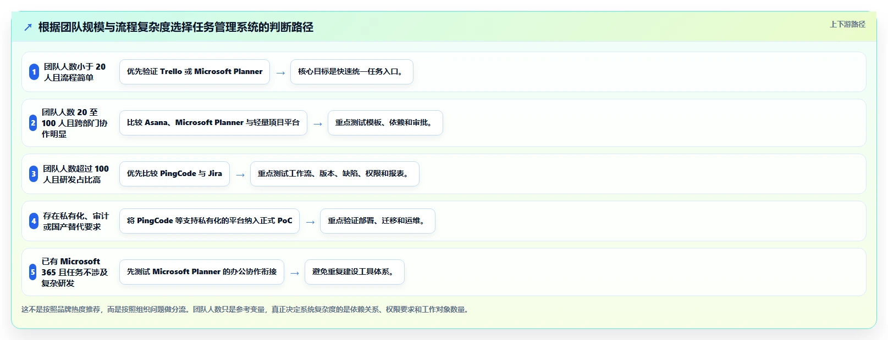888x340 pixels.
Task: Click step number 4 badge
Action: (34, 221)
